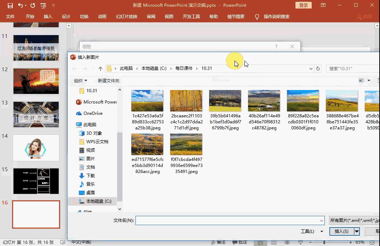Open the 幻灯片放映 ribbon tab

point(126,16)
